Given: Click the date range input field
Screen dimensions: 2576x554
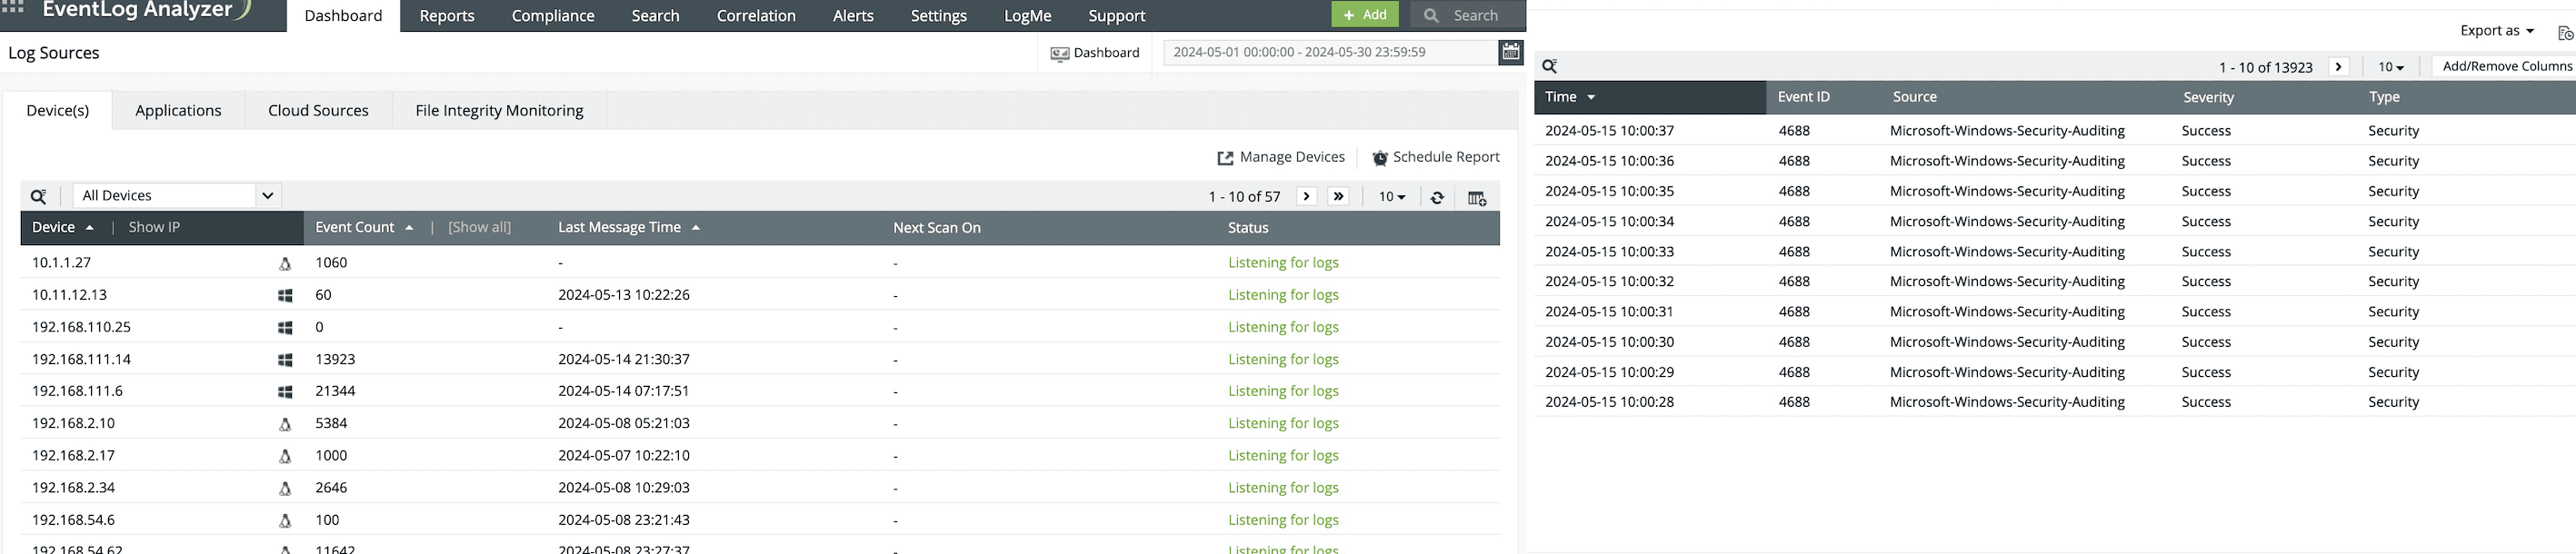Looking at the screenshot, I should coord(1329,52).
